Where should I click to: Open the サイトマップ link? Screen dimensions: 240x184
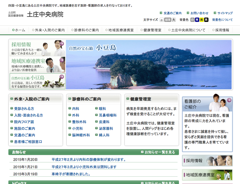[x=225, y=13]
